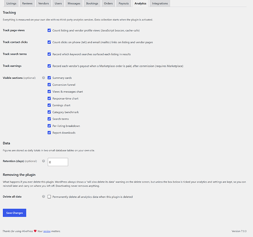Open the HivePress review link
The image size is (253, 237).
[x=47, y=231]
